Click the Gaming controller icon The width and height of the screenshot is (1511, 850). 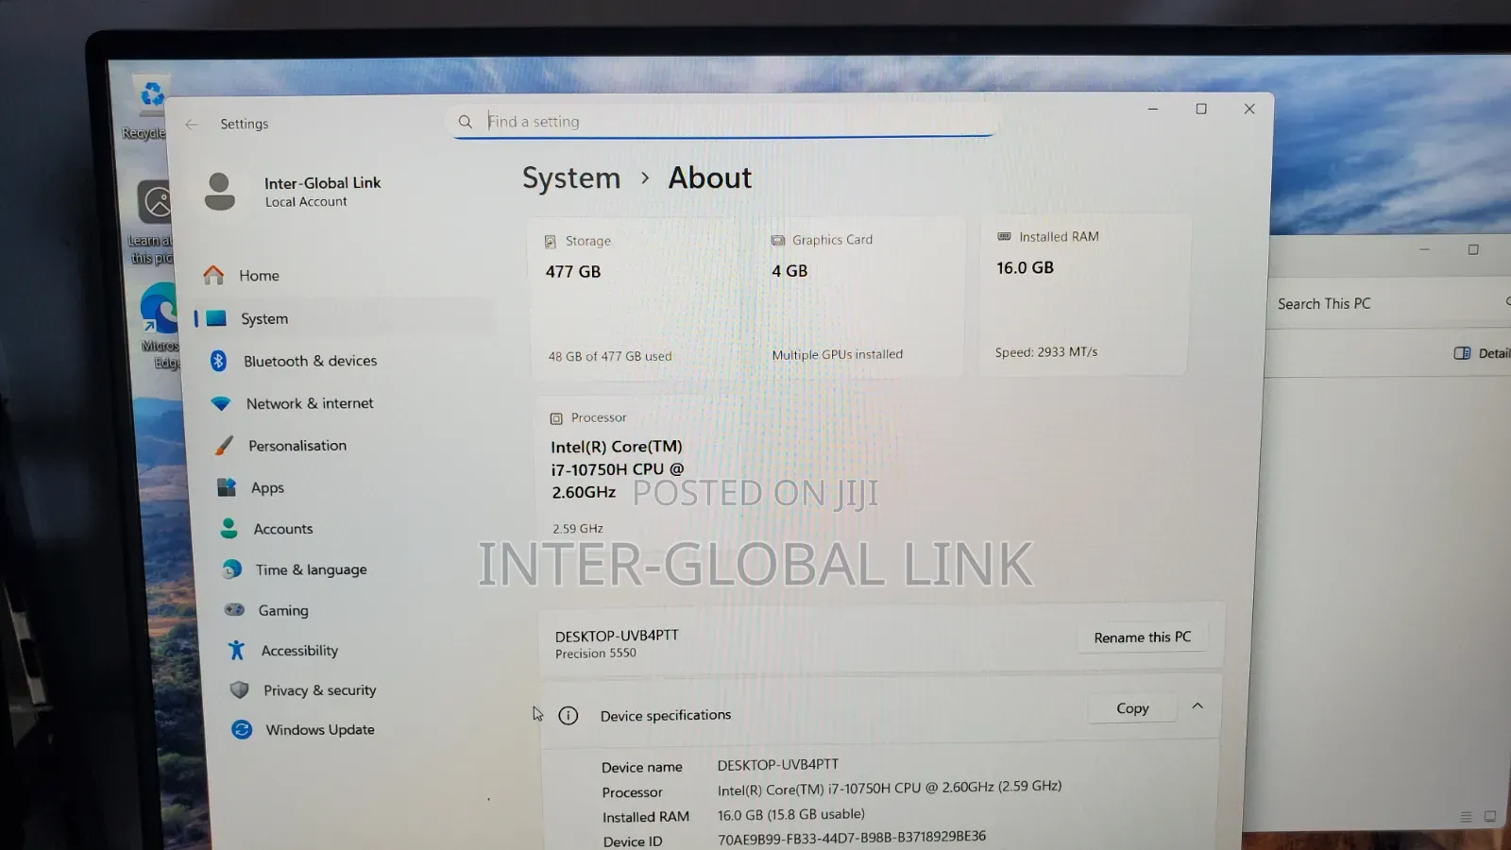click(234, 610)
